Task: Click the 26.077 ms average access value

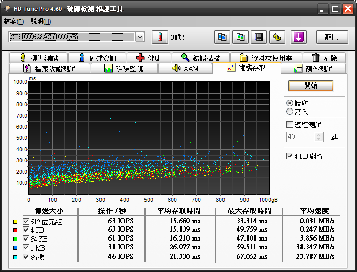Action: point(185,247)
